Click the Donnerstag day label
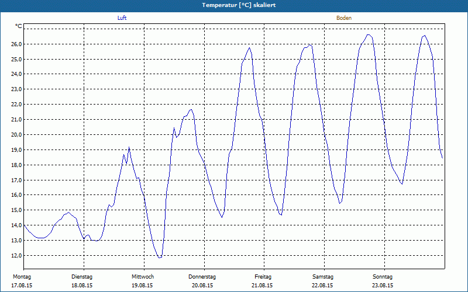Viewport: 468px width, 292px height. click(202, 277)
